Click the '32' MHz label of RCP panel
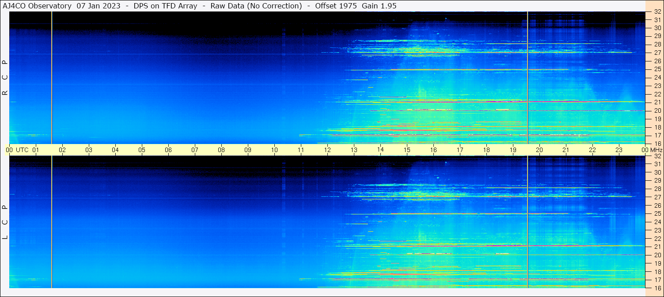 (657, 12)
